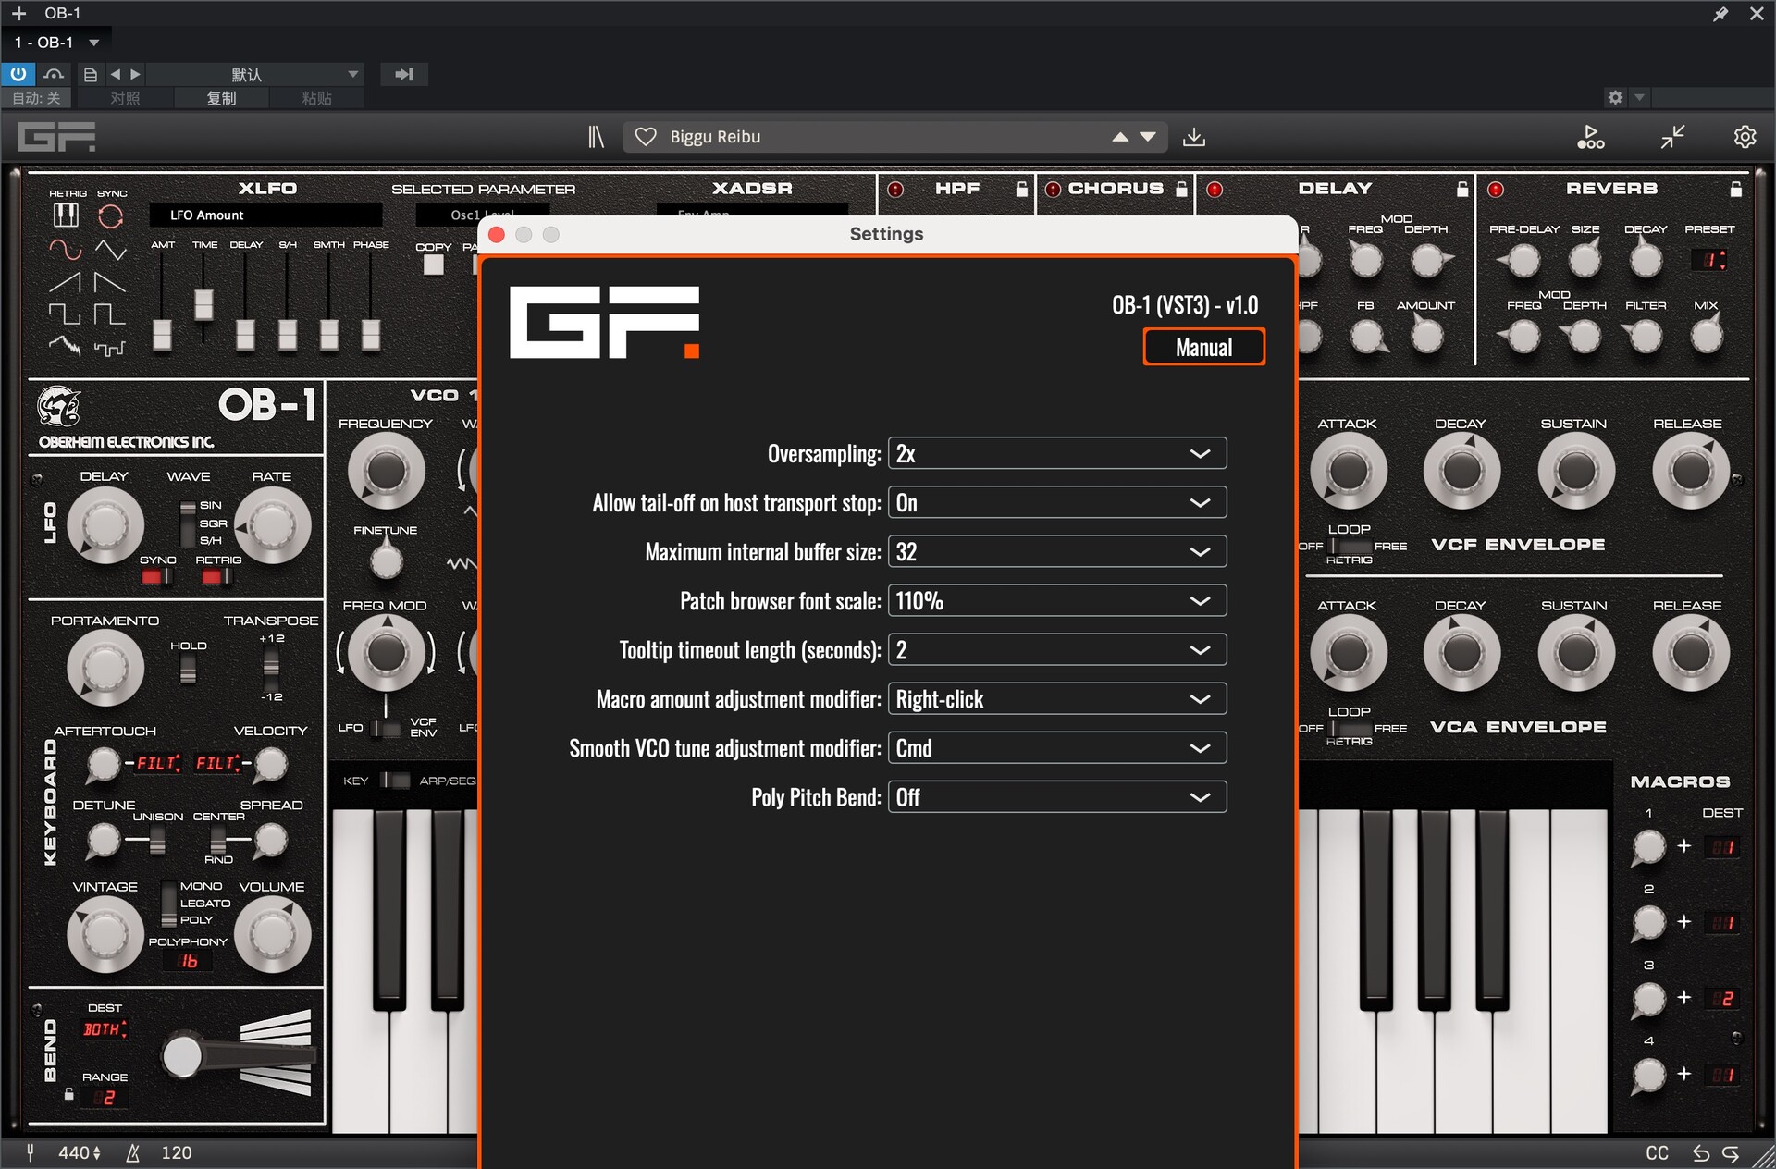Click the undo arrow in bottom bar

pyautogui.click(x=1700, y=1153)
